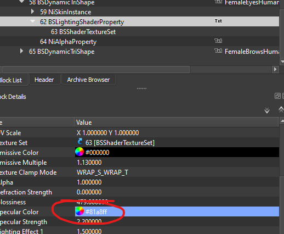Click the expand all double-chevron down icon
Screen dimensions: 284x234
click(x=267, y=110)
